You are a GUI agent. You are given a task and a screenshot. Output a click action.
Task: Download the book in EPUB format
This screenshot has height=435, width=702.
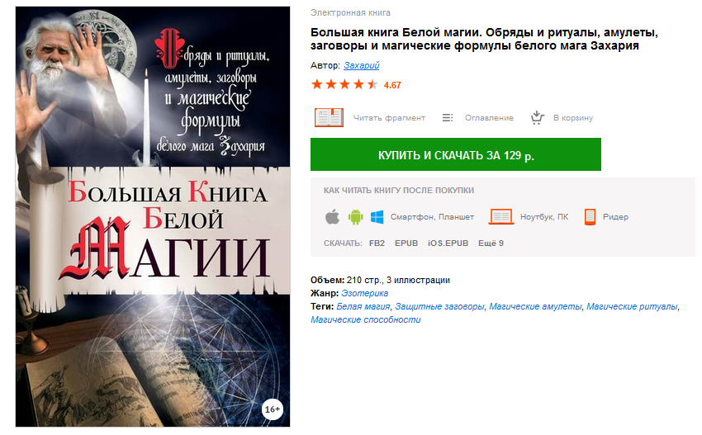click(x=406, y=243)
